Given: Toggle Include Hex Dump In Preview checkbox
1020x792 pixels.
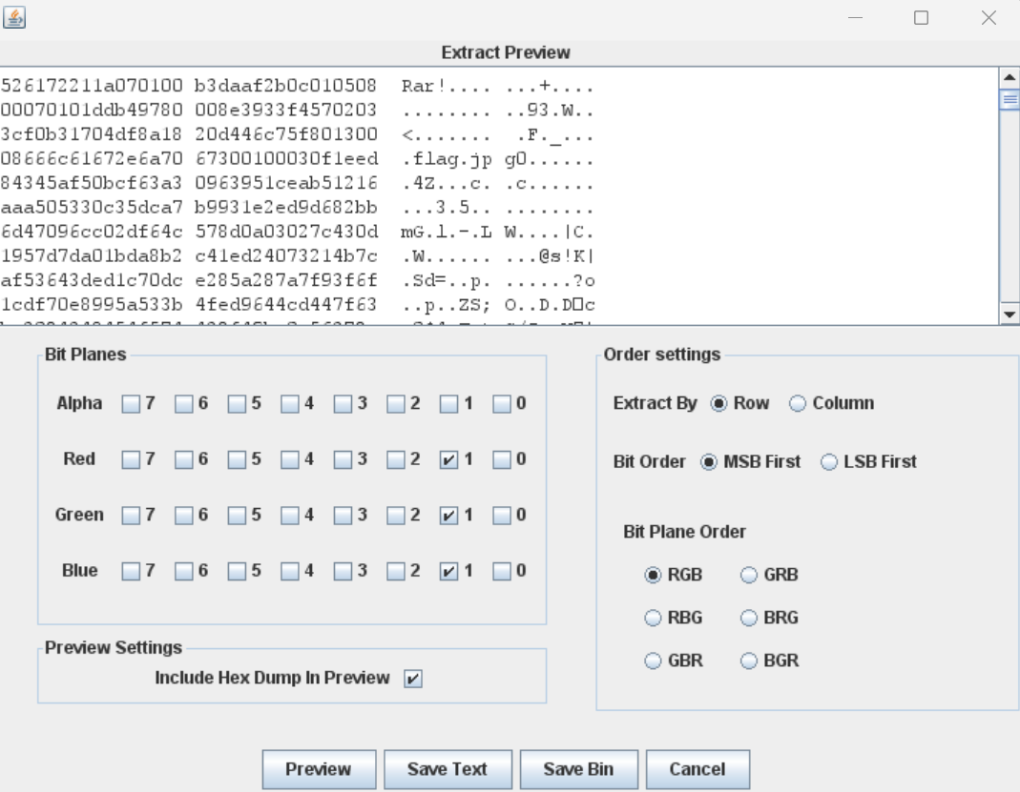Looking at the screenshot, I should (413, 679).
